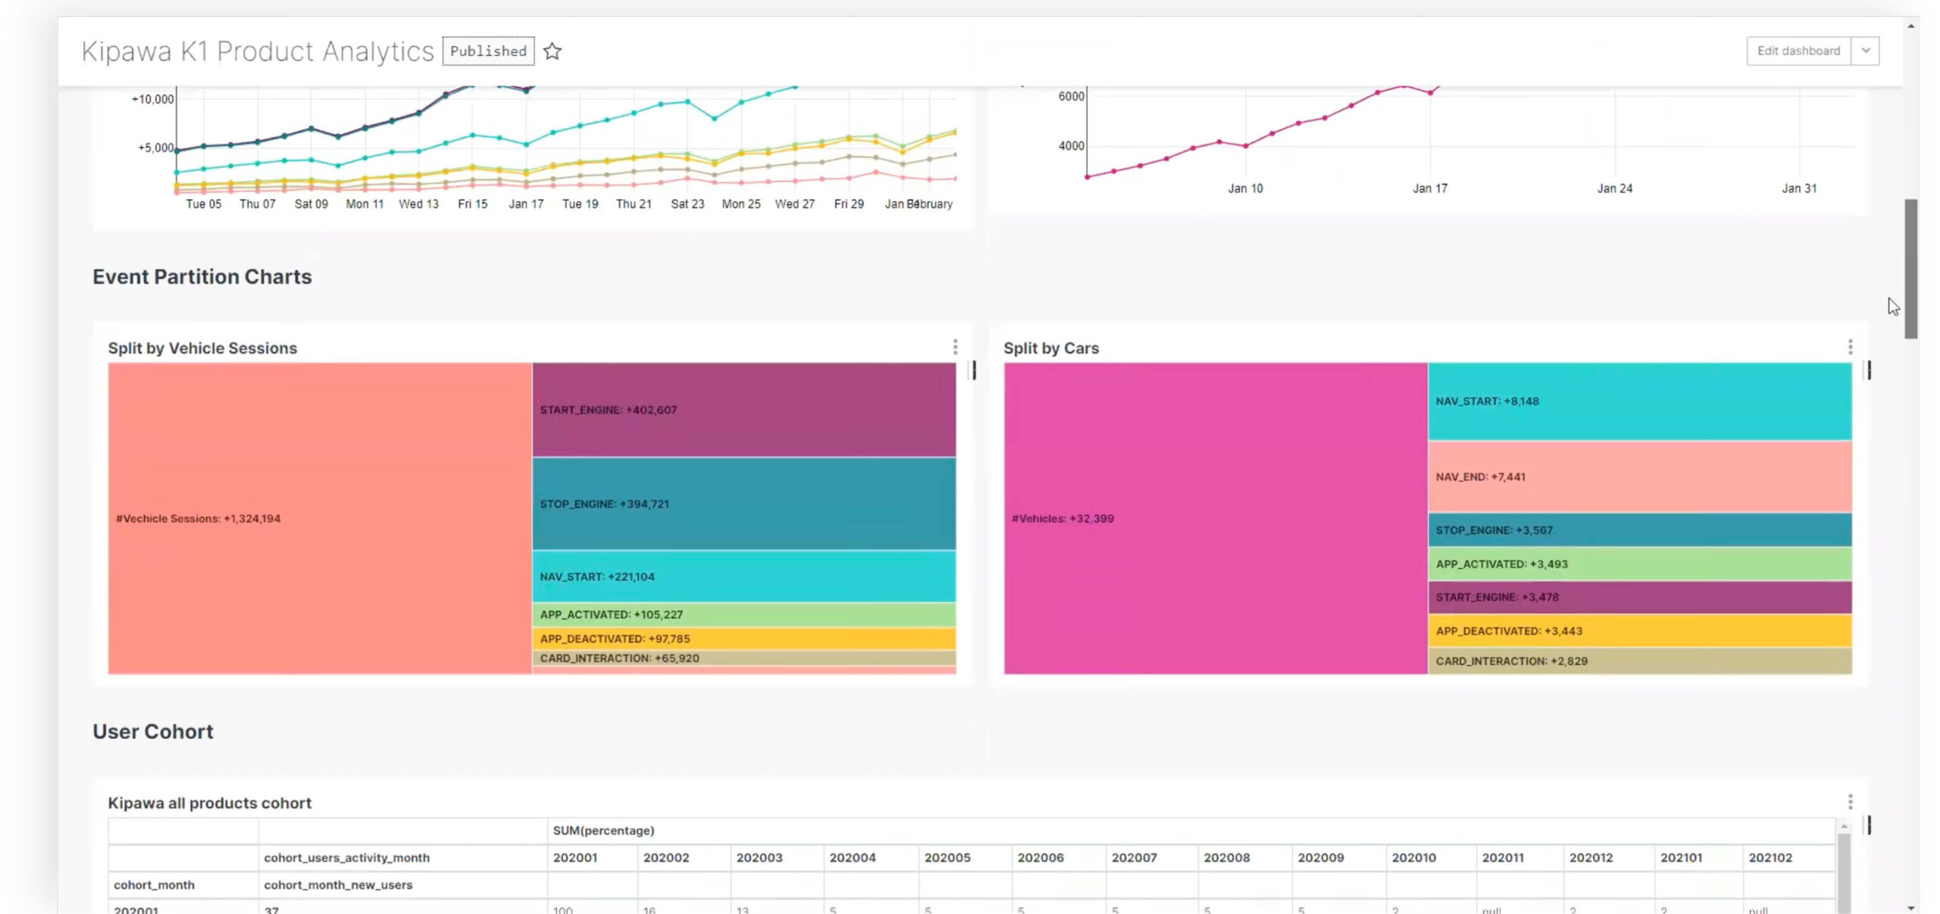Viewport: 1940px width, 914px height.
Task: Click NAV_START tile in Split by Cars
Action: point(1639,401)
